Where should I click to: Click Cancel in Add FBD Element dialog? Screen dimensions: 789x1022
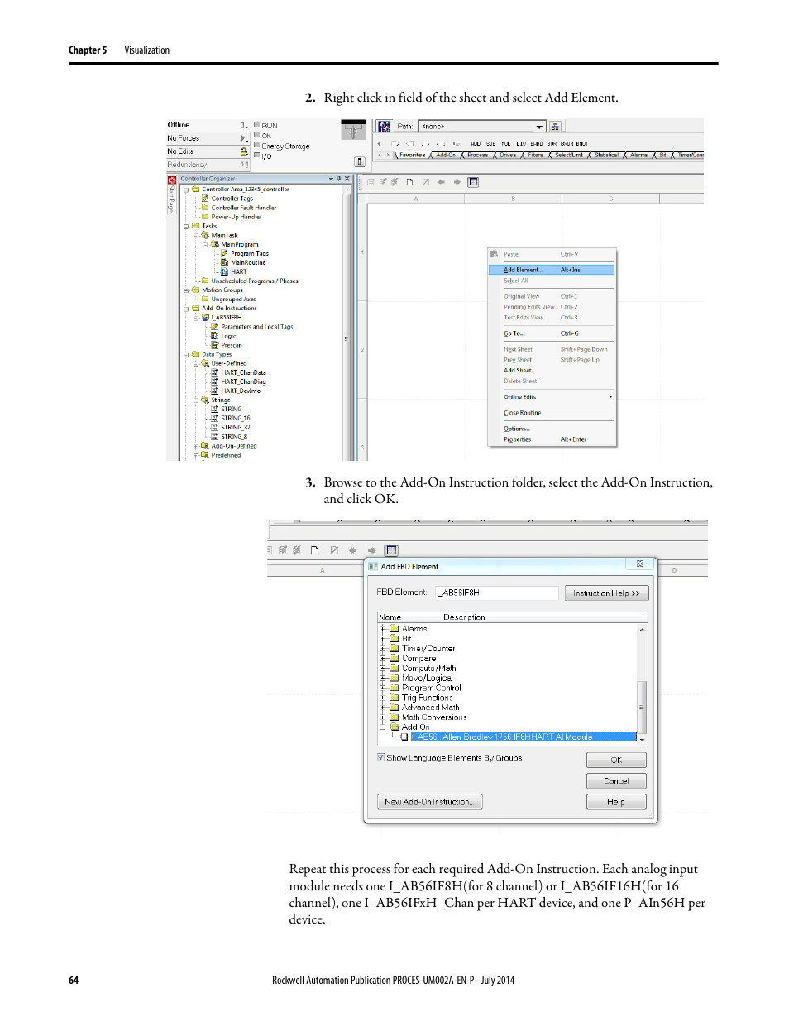click(616, 780)
